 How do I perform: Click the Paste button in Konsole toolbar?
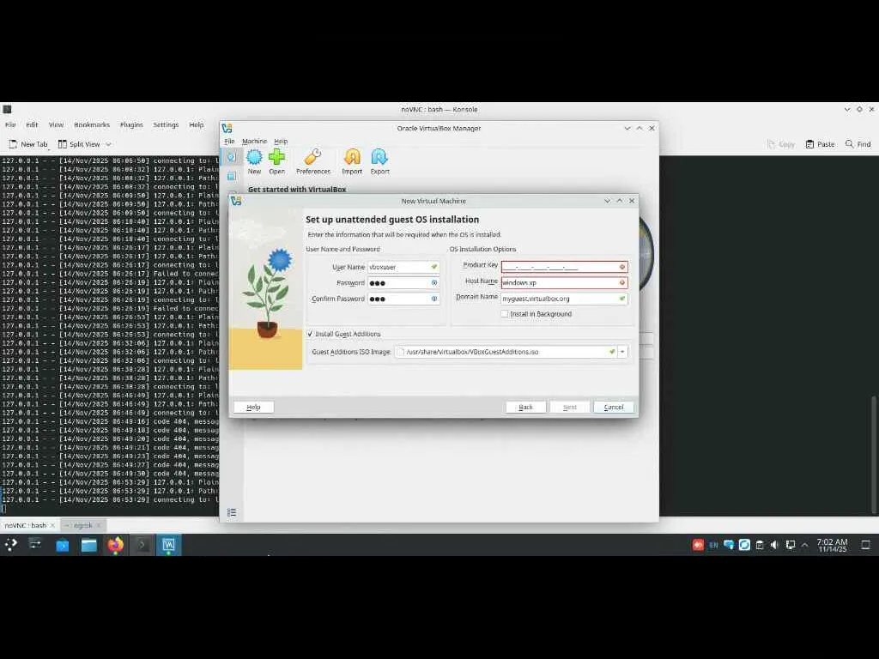[820, 144]
